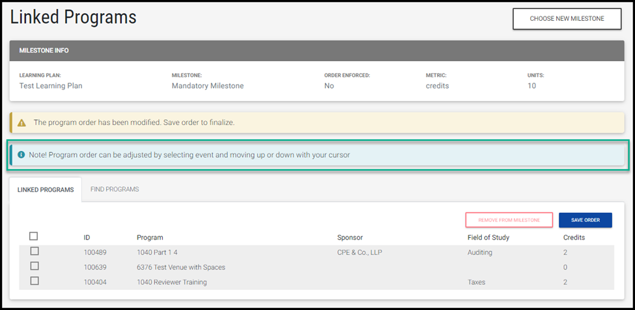Viewport: 635px width, 310px height.
Task: Click the Credits column header
Action: coord(574,238)
